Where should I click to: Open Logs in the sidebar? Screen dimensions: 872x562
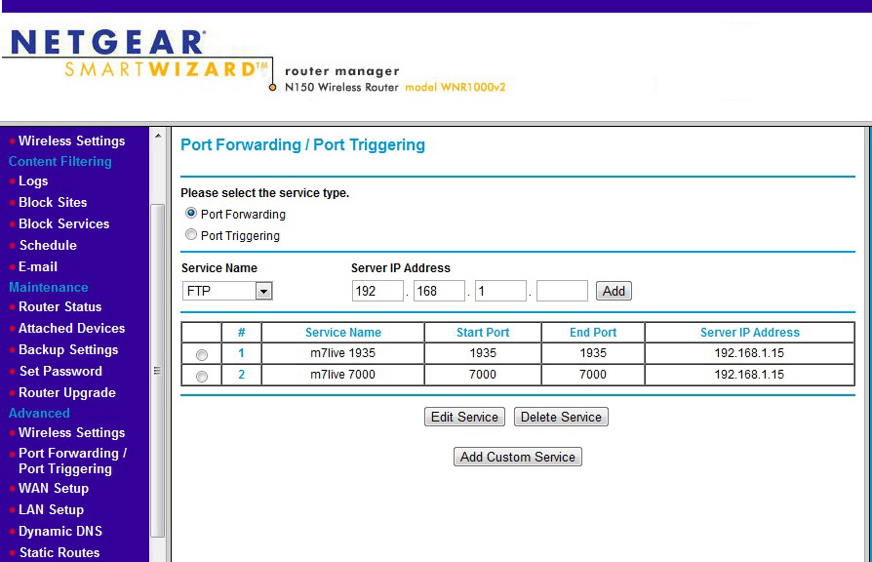(33, 181)
